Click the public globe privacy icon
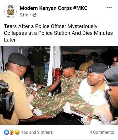This screenshot has width=118, height=140. coord(34,15)
